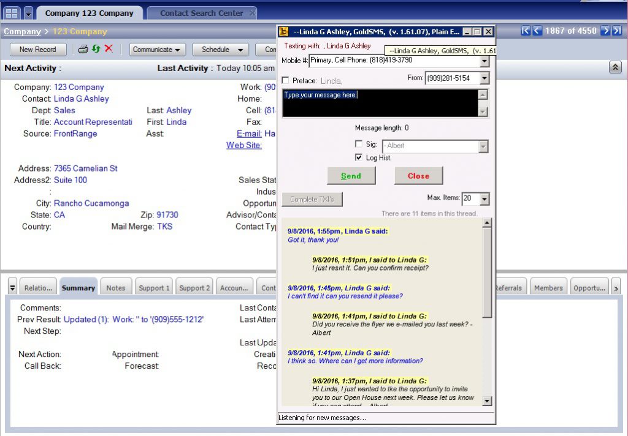Open the grid layout view icon
This screenshot has width=628, height=436.
(12, 13)
